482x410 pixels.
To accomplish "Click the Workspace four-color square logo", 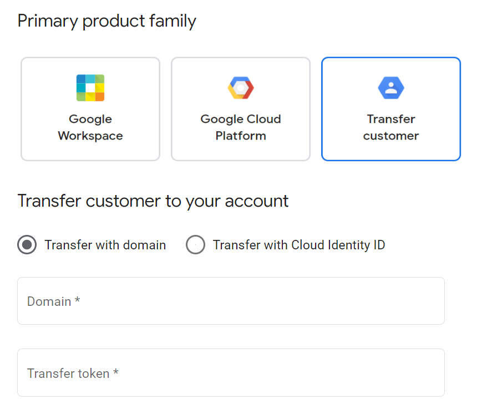I will 90,88.
